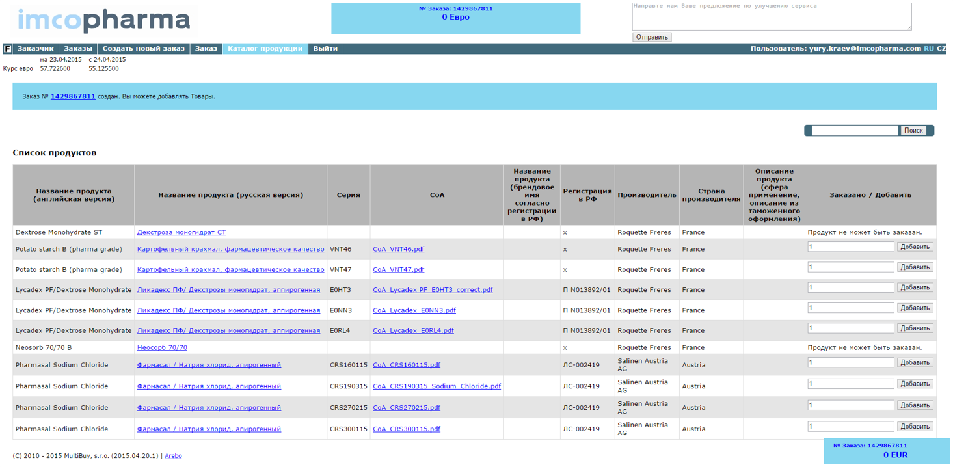Open Фармасал link for series CRS270215
953x467 pixels.
coord(209,408)
